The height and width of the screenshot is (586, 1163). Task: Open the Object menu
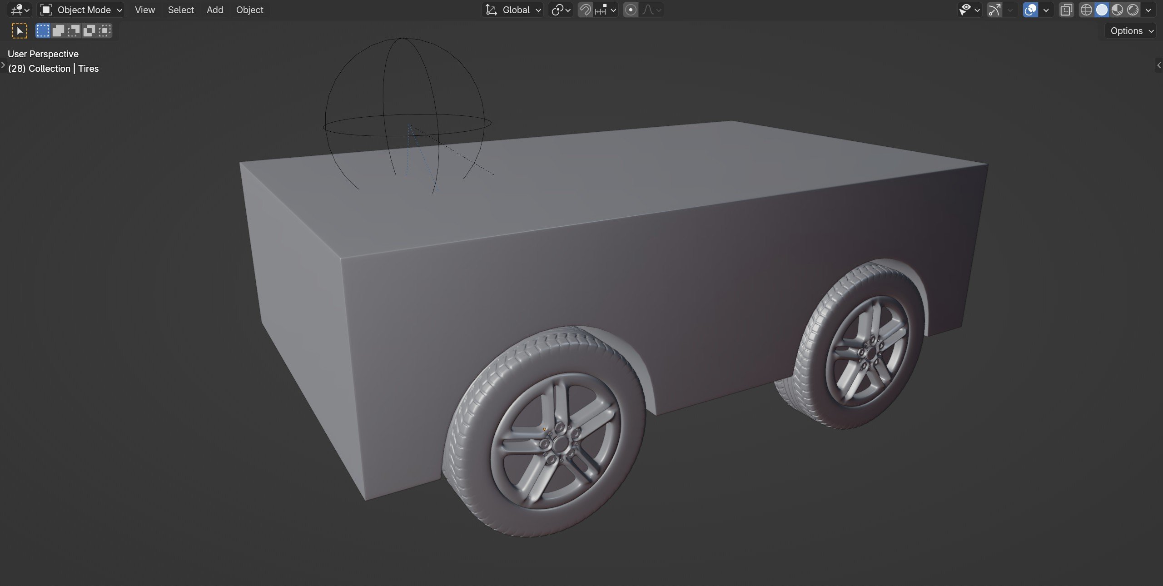249,10
